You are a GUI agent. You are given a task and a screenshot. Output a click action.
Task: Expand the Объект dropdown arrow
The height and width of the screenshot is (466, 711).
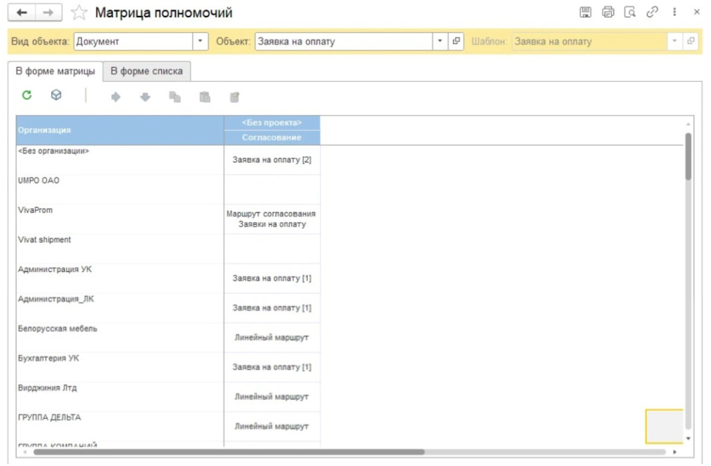coord(440,41)
